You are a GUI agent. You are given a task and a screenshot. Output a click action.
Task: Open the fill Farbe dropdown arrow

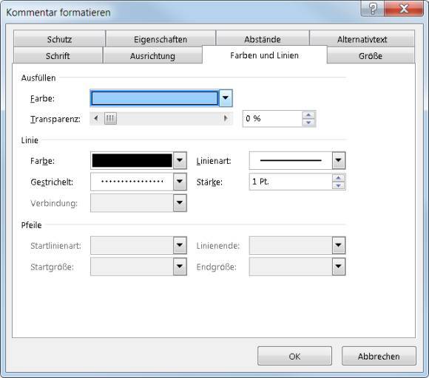pos(226,97)
